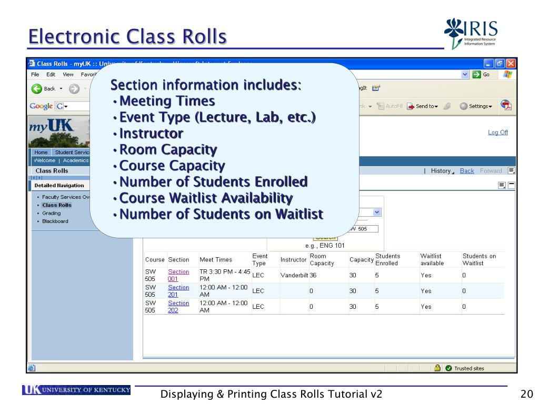Click the Students on Waitlist column header
Screen dimensions: 539x404
click(479, 260)
